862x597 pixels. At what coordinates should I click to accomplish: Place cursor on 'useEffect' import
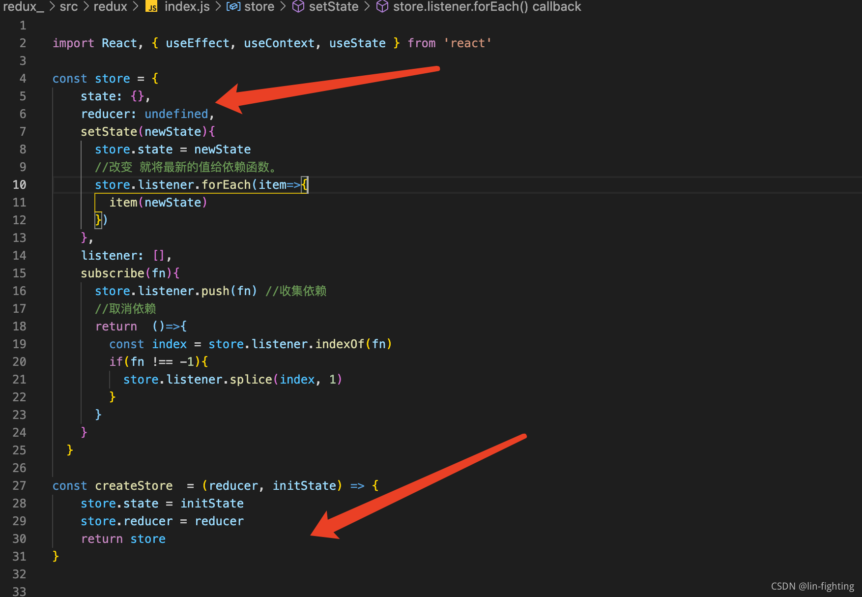[198, 43]
